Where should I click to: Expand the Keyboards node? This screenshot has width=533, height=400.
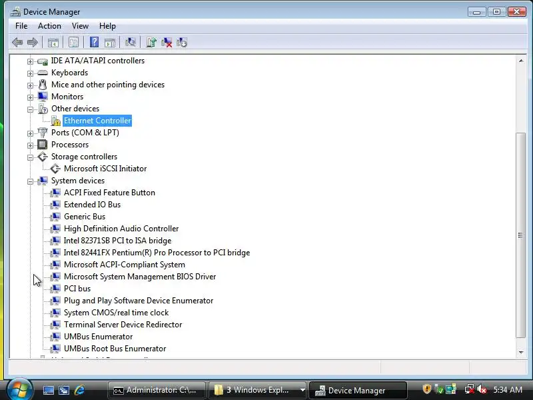click(x=30, y=73)
